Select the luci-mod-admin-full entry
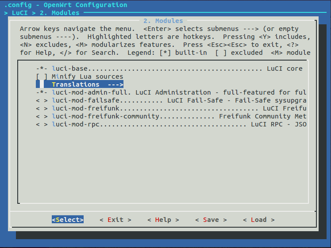The image size is (331, 248). (171, 92)
